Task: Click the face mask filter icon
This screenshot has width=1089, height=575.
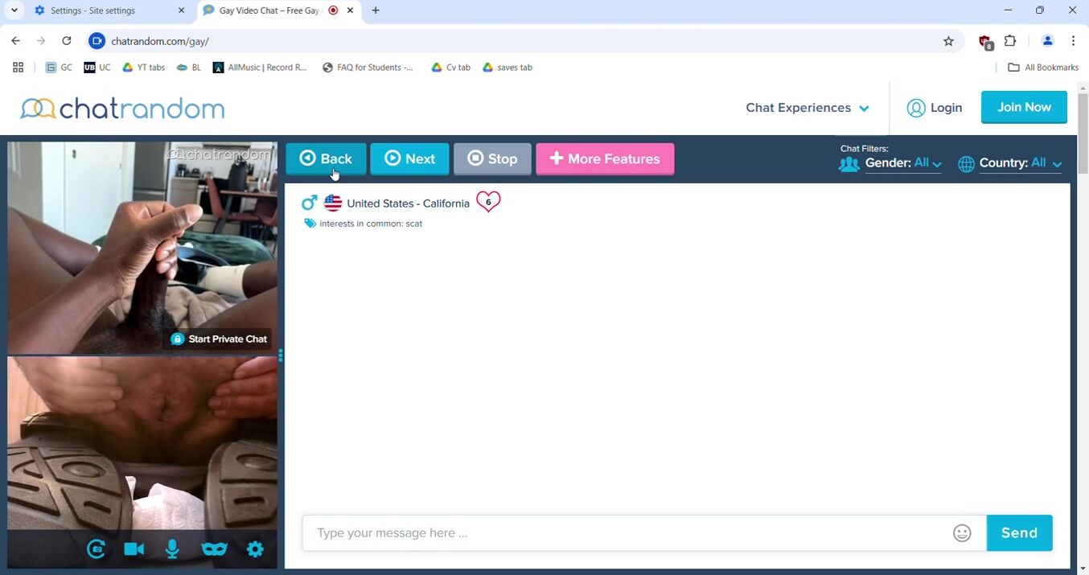Action: (214, 549)
